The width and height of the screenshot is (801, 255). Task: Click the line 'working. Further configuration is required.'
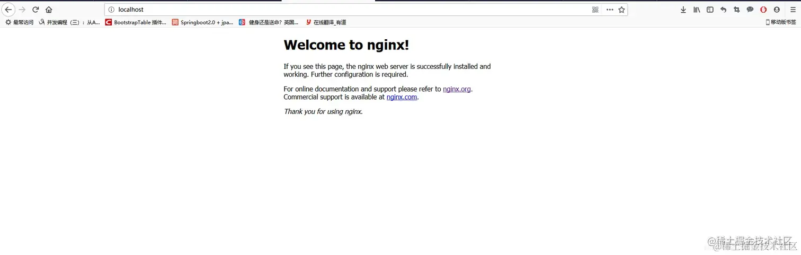point(346,75)
